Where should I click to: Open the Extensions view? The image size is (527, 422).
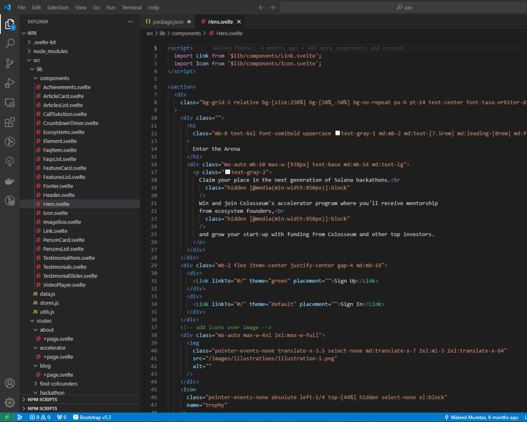(10, 122)
